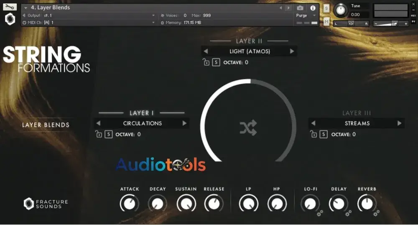This screenshot has height=225, width=418.
Task: Take a snapshot with the camera icon
Action: click(x=300, y=8)
